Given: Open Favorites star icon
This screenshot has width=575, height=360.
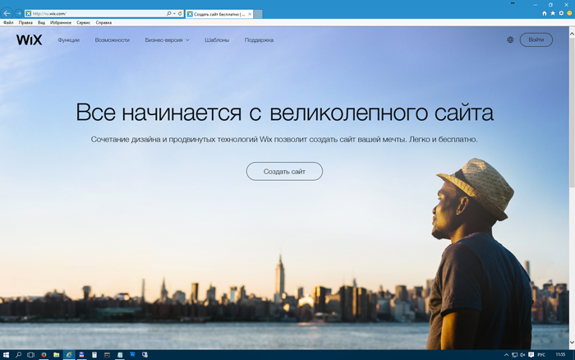Looking at the screenshot, I should pos(553,13).
